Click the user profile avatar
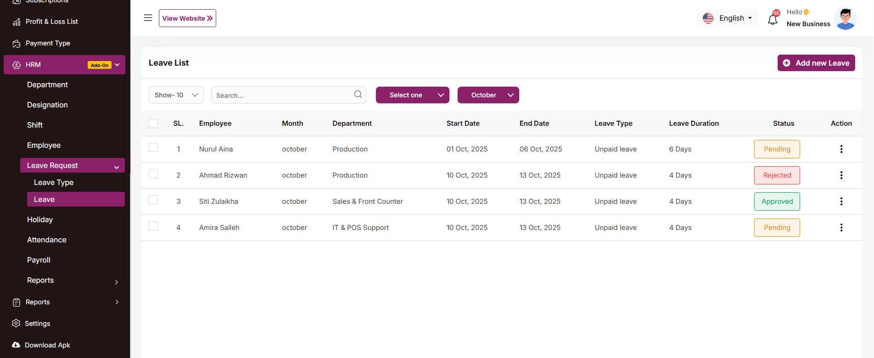Screen dimensions: 874x358 point(845,19)
